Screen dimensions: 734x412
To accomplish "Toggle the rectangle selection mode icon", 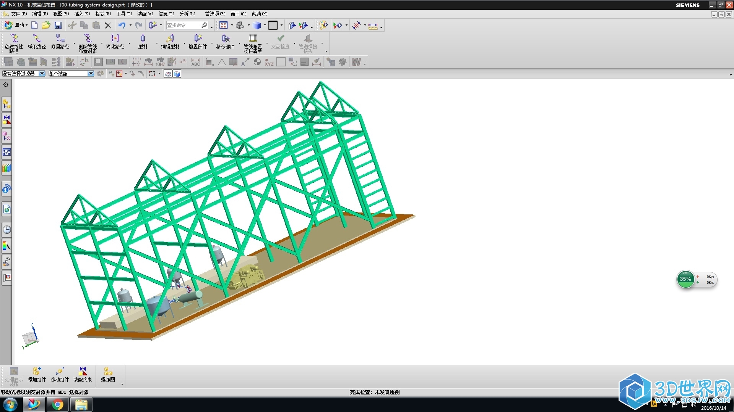I will [152, 74].
